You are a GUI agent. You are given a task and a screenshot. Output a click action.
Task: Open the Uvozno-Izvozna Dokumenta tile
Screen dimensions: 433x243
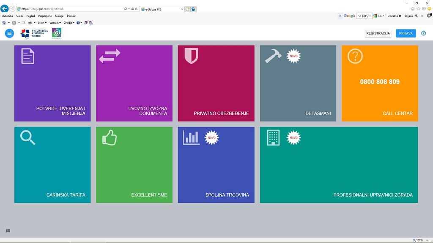pos(134,83)
